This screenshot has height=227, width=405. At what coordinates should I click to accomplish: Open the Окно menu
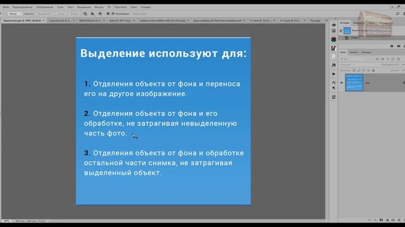point(134,7)
